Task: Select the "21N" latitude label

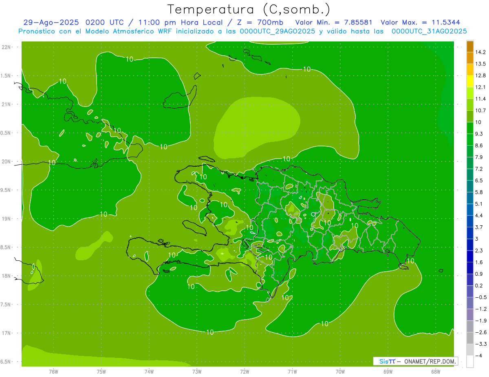Action: pos(6,104)
